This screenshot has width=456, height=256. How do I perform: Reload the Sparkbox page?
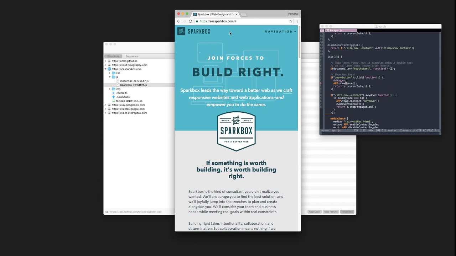[190, 21]
